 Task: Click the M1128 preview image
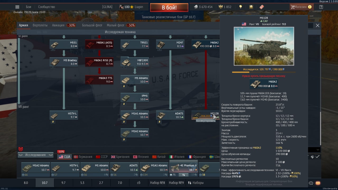click(x=264, y=46)
